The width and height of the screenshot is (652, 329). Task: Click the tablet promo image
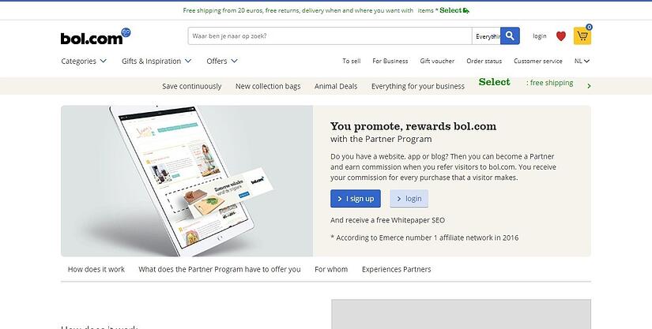pyautogui.click(x=187, y=181)
